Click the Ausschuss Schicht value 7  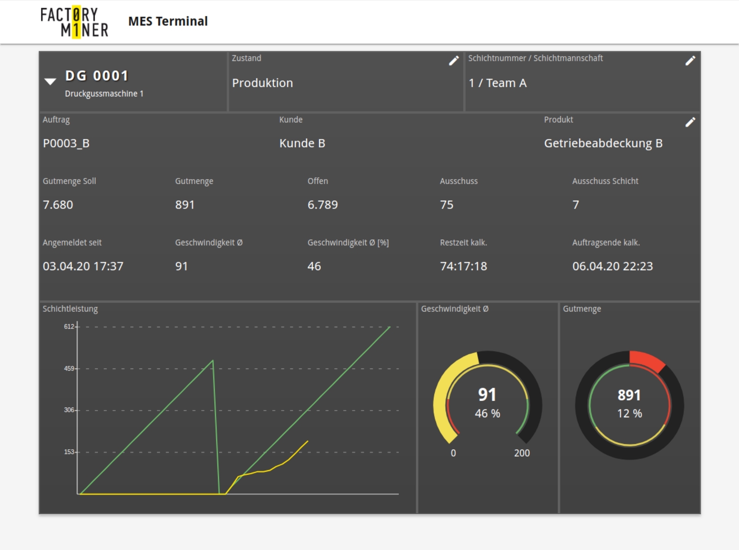[x=576, y=205]
